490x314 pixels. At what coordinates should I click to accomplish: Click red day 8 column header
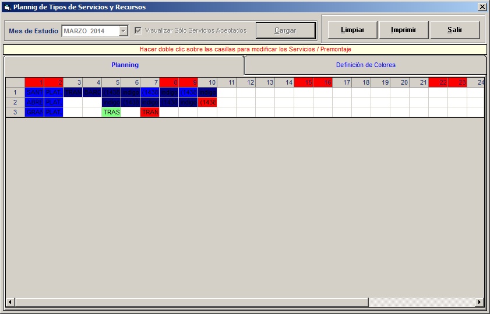(169, 82)
